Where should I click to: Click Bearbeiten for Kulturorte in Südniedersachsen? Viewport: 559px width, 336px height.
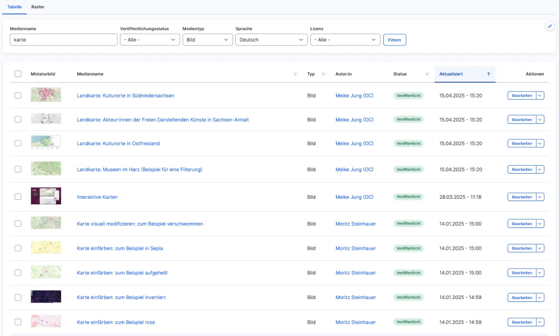point(522,96)
